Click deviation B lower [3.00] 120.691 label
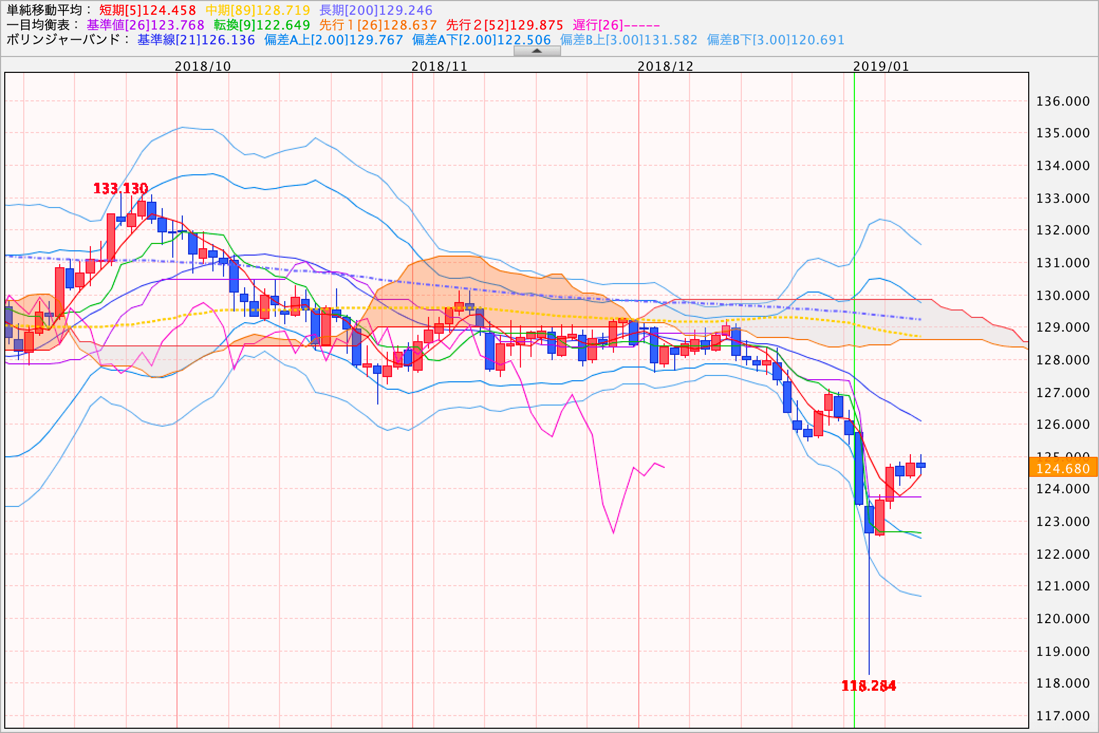 pyautogui.click(x=776, y=40)
